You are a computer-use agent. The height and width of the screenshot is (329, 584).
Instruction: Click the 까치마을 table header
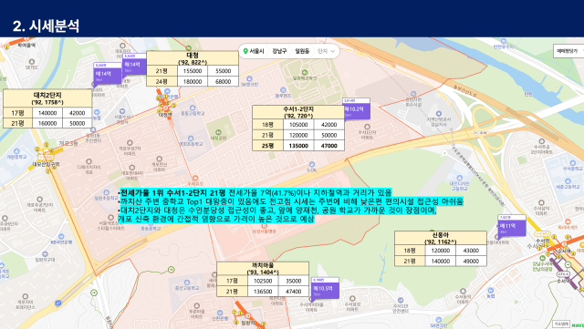point(263,268)
